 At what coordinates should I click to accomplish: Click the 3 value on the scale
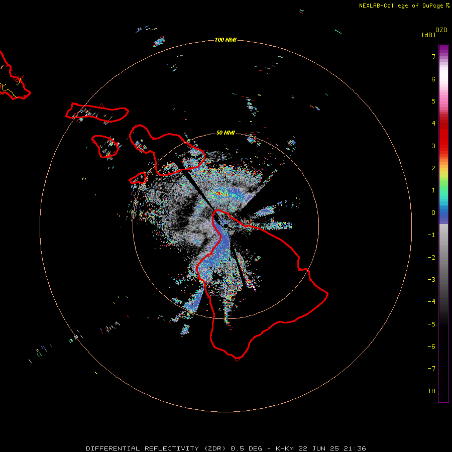(x=433, y=146)
